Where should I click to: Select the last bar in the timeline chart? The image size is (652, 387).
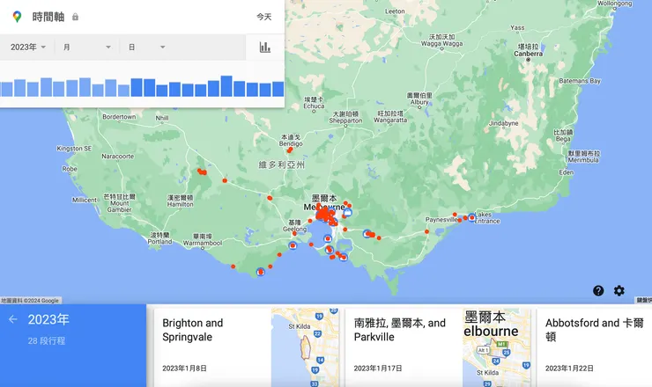coord(278,89)
